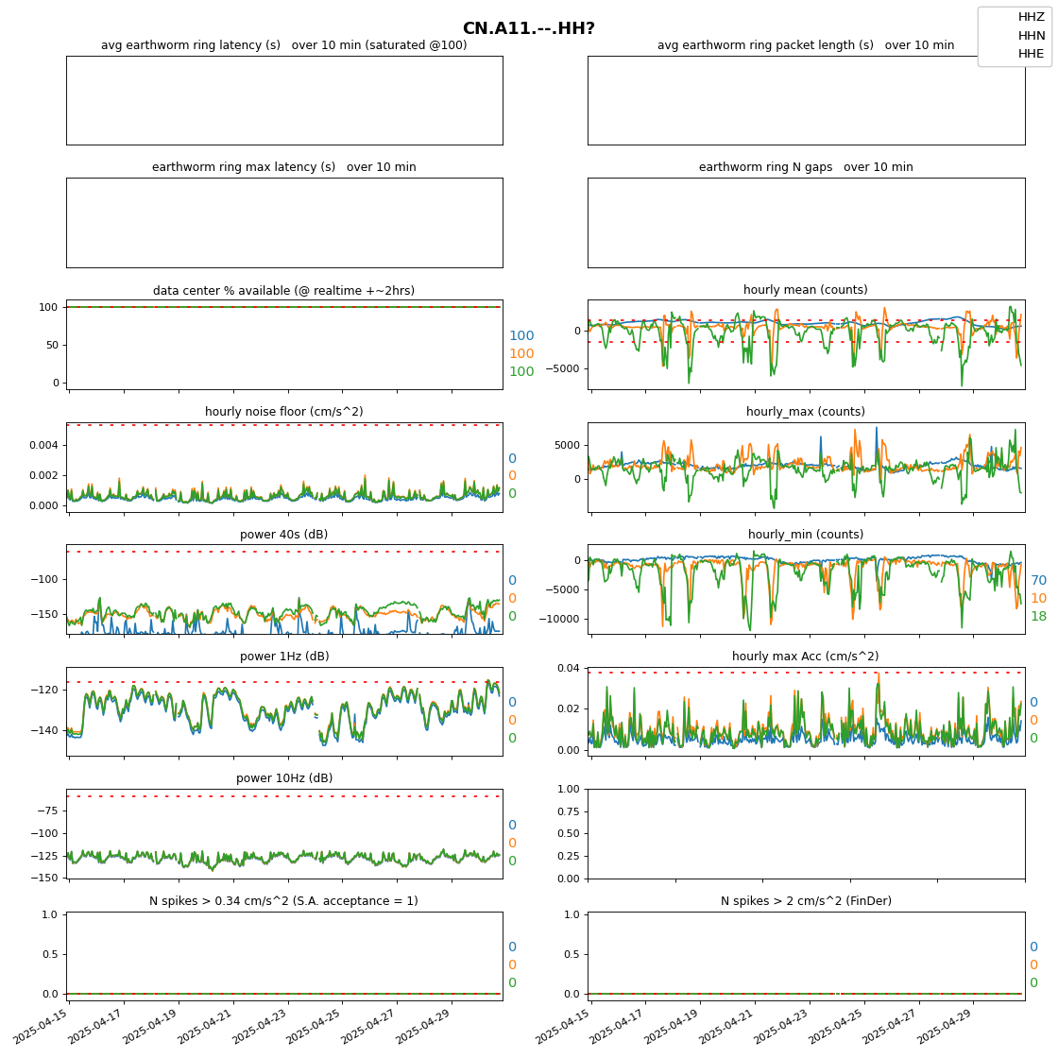Click the 2025-04-15 date under the left column

[41, 1026]
